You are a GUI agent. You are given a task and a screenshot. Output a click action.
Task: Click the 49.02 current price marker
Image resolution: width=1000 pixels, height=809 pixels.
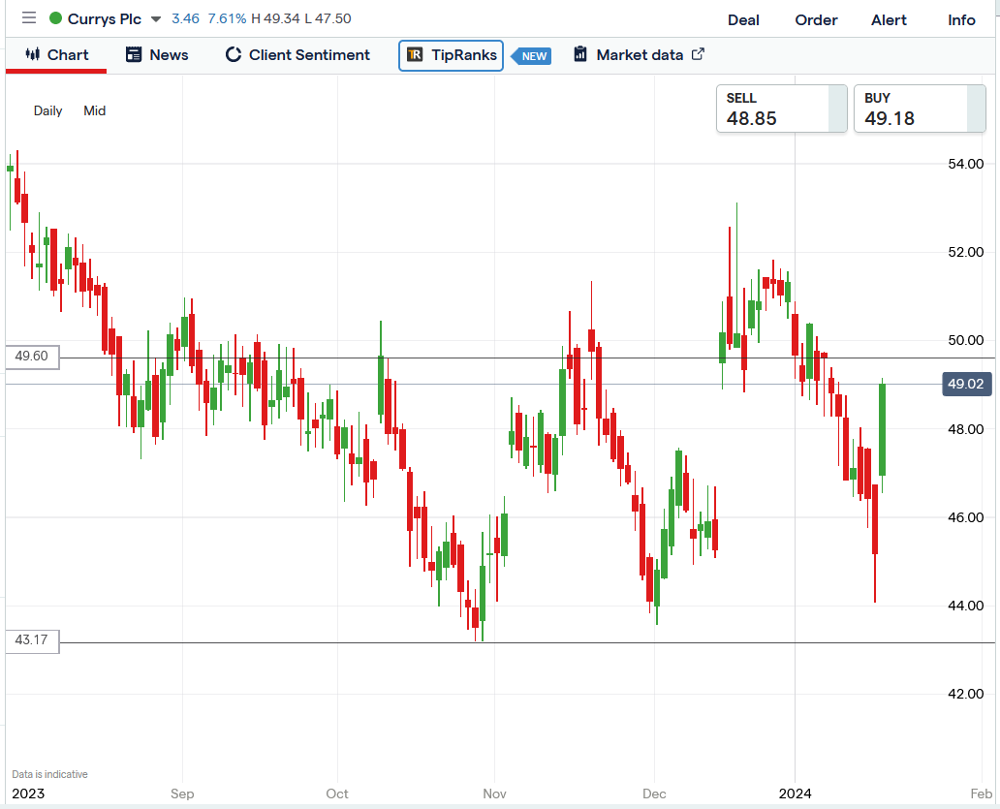966,384
